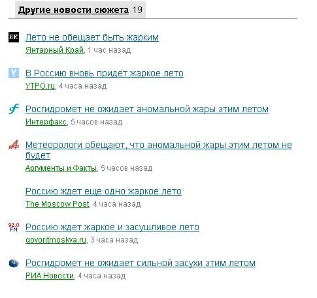The width and height of the screenshot is (317, 298).
Task: Click the YTPO.ru Y favicon
Action: pyautogui.click(x=14, y=73)
